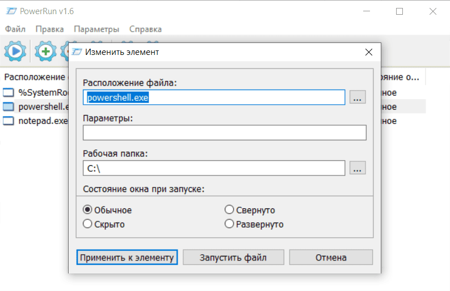Open the Параметры menu

tap(96, 29)
